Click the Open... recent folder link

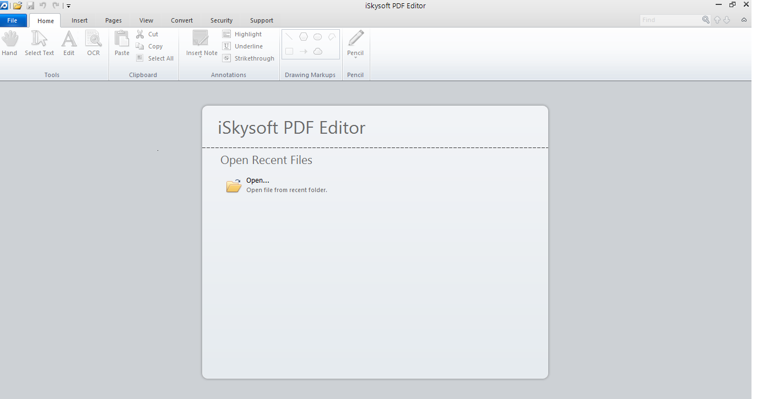click(x=258, y=180)
